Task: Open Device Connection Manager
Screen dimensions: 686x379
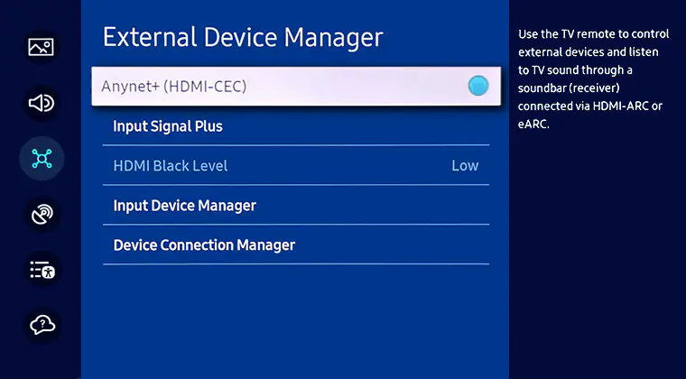Action: [296, 245]
